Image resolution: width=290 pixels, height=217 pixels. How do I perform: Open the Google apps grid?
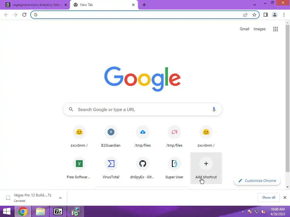276,29
